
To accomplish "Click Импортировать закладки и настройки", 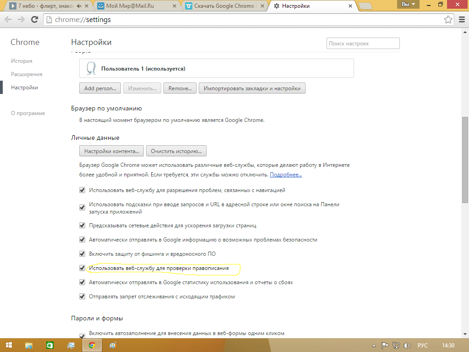I will (252, 88).
